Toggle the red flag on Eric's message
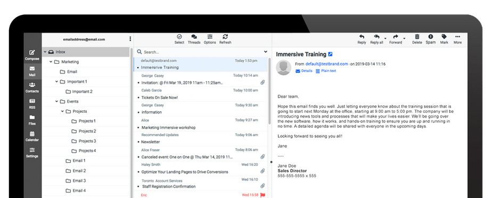Screen dimensions: 488x198 click(x=262, y=195)
